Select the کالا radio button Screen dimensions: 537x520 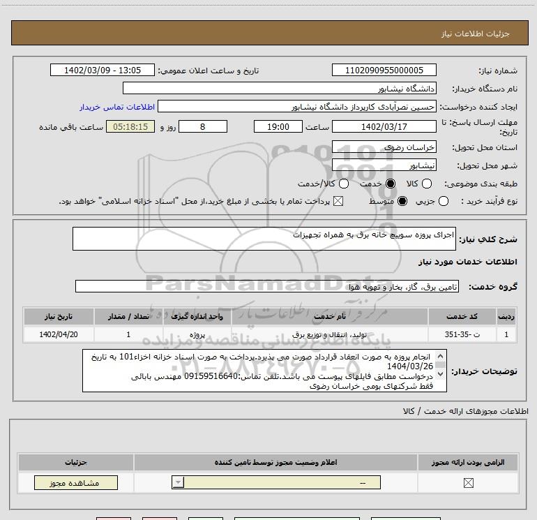426,184
